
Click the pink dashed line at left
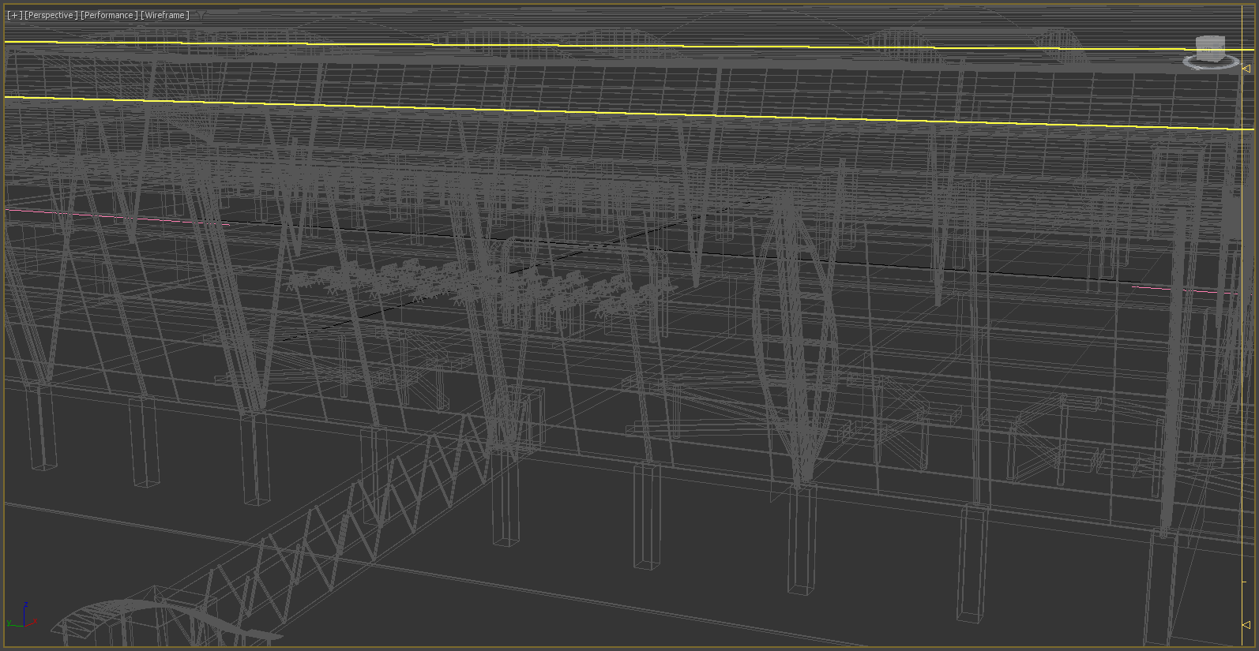[x=118, y=217]
